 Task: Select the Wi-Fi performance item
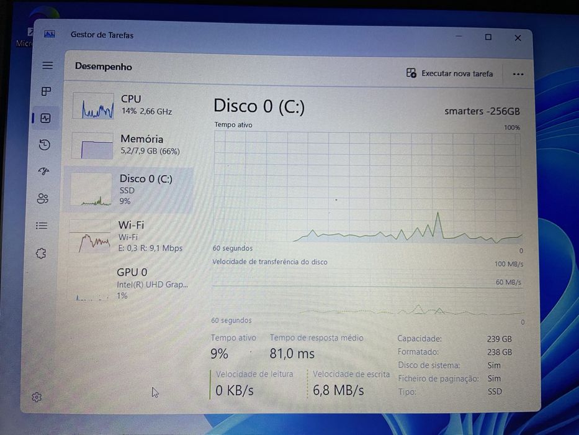128,236
